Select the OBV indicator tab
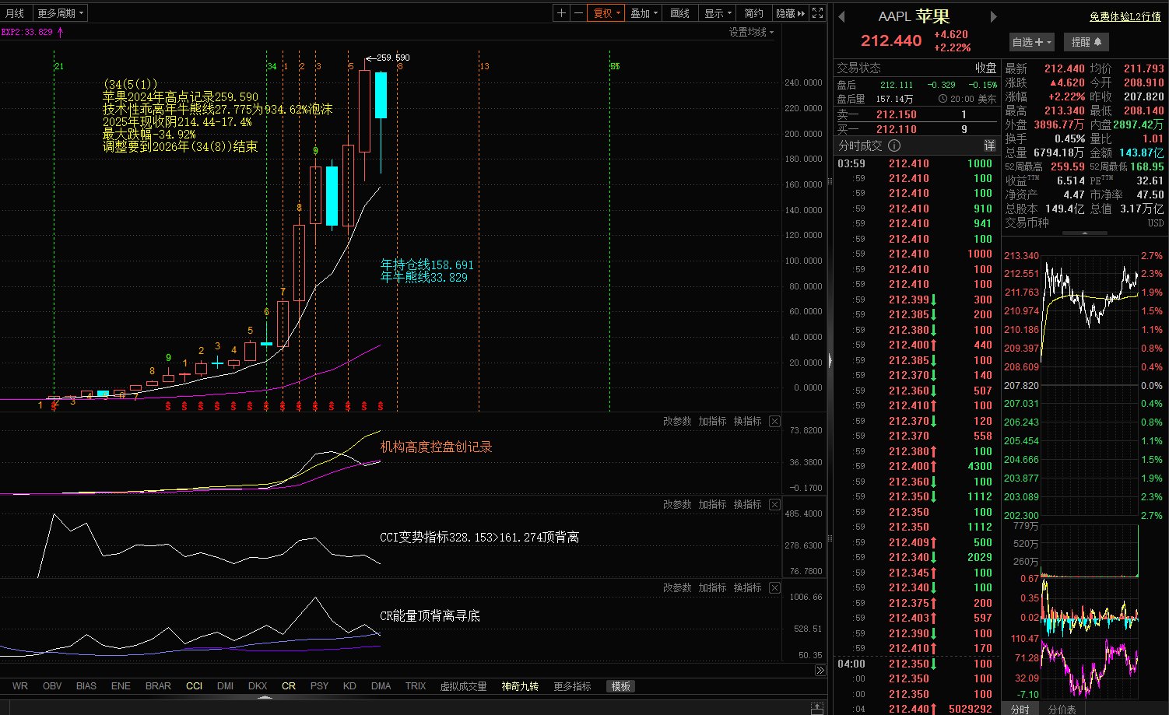The image size is (1169, 715). click(52, 686)
